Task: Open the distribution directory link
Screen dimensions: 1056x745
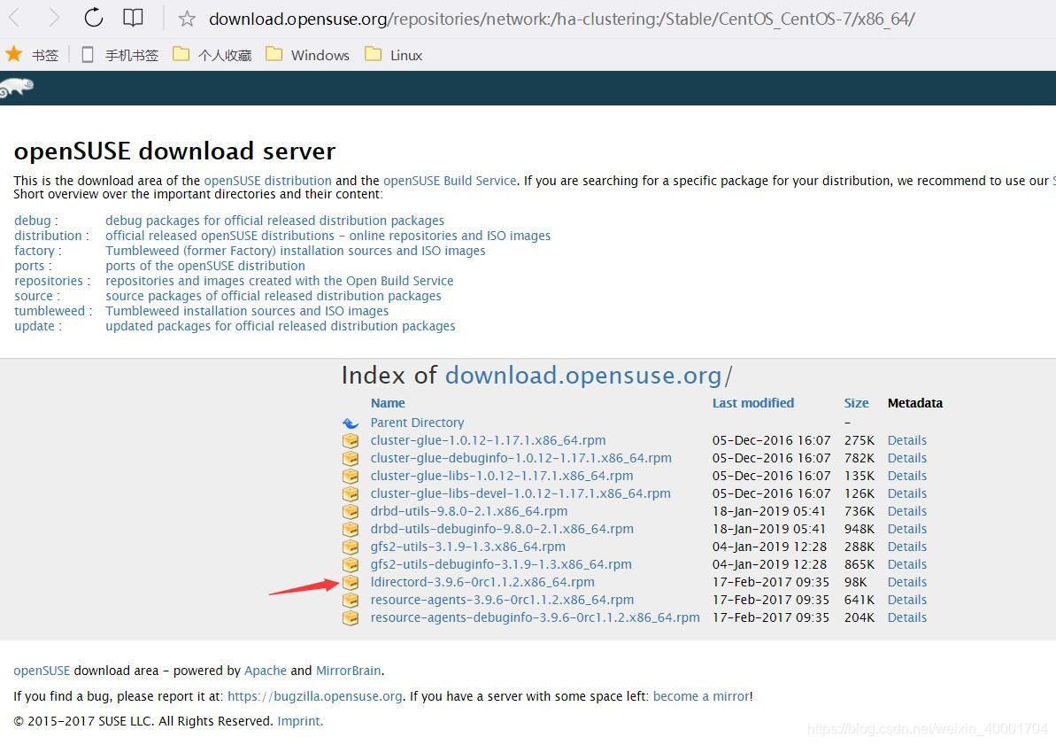Action: (x=48, y=236)
